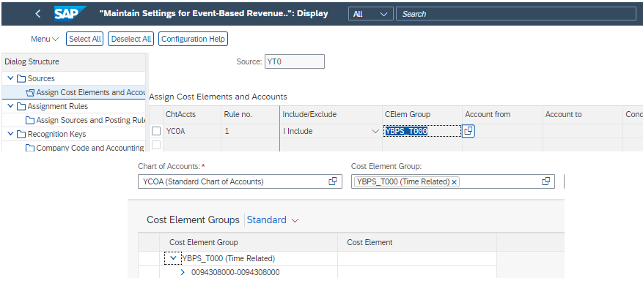Open value help for Chart of Accounts
The width and height of the screenshot is (643, 289).
coord(333,181)
